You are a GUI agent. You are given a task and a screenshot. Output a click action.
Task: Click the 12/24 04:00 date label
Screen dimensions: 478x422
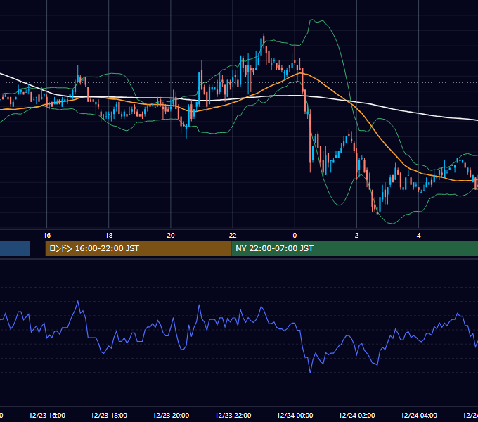pyautogui.click(x=419, y=415)
